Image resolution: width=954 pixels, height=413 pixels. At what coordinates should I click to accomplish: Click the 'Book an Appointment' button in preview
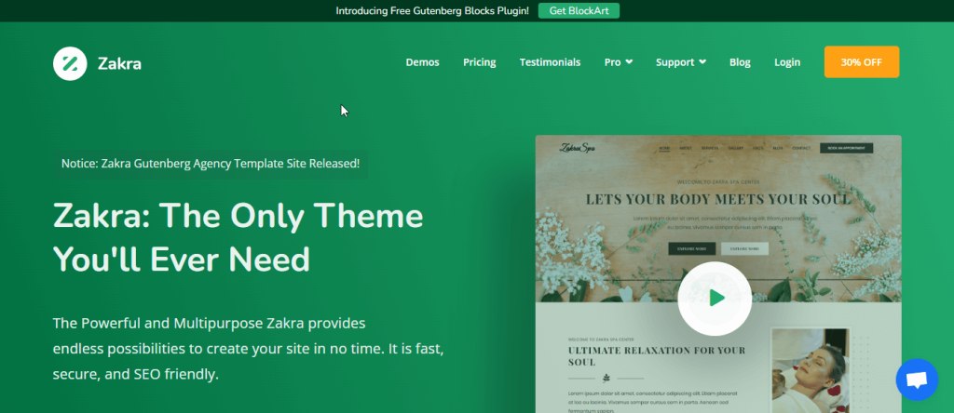coord(846,148)
